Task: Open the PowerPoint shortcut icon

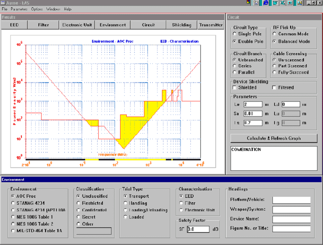Action: coord(290,3)
